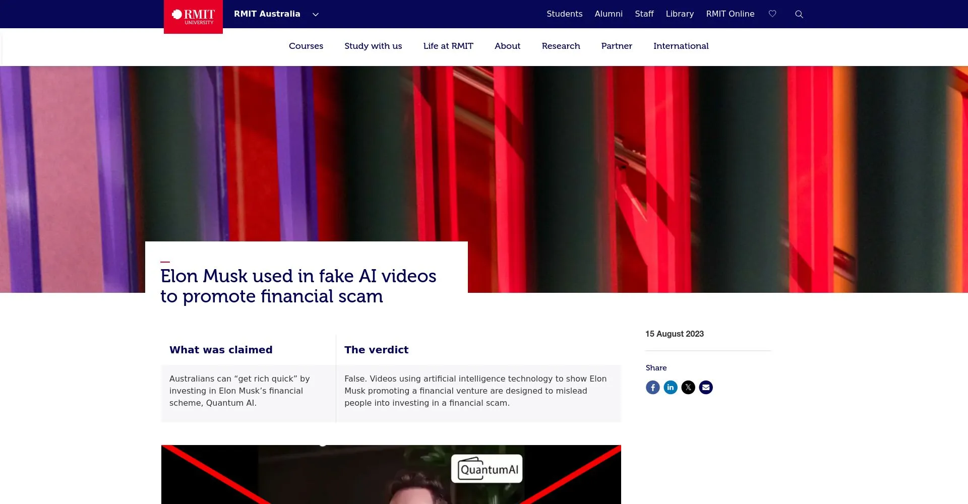
Task: Click the 'What was claimed' heading
Action: pos(221,350)
